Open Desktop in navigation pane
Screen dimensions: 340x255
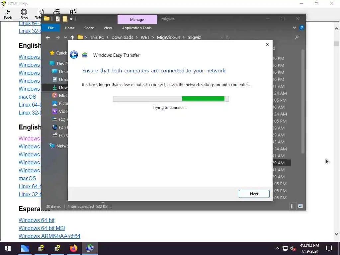(60, 72)
